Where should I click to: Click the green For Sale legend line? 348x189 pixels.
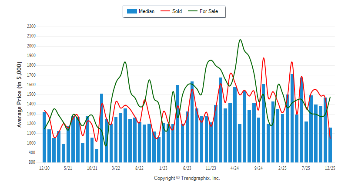pyautogui.click(x=191, y=11)
